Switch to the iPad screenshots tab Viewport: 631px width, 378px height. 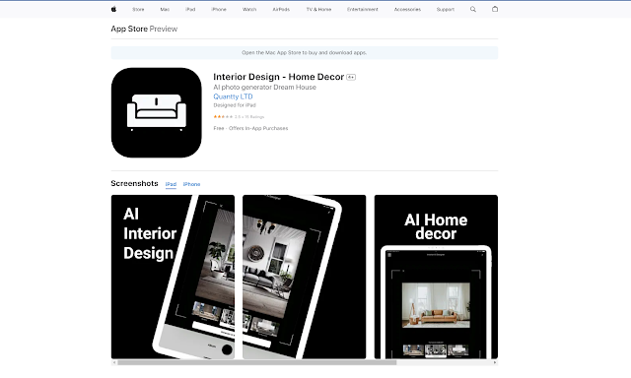[171, 184]
